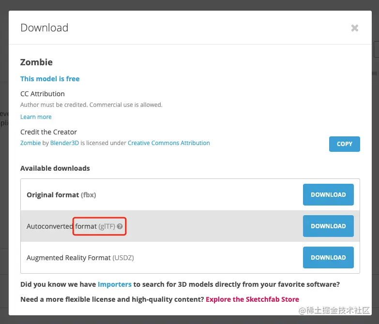
Task: Click the glTF format help question icon
Action: [x=120, y=226]
